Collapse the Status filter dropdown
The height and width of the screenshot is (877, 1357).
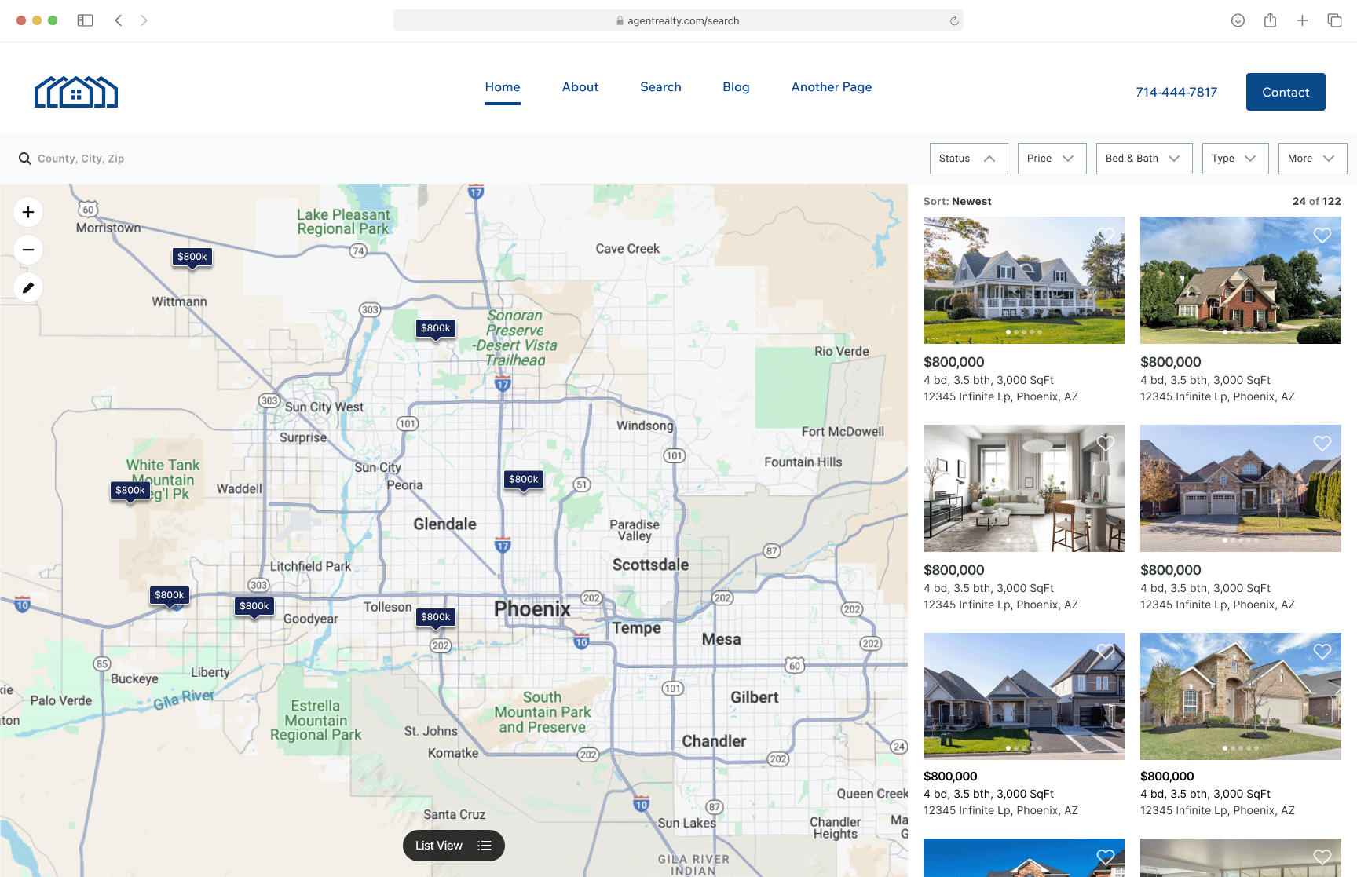click(x=967, y=158)
